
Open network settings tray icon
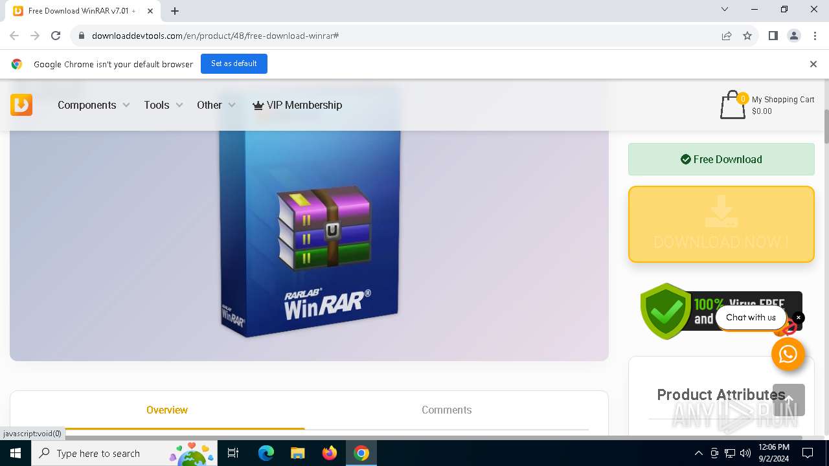pos(730,453)
